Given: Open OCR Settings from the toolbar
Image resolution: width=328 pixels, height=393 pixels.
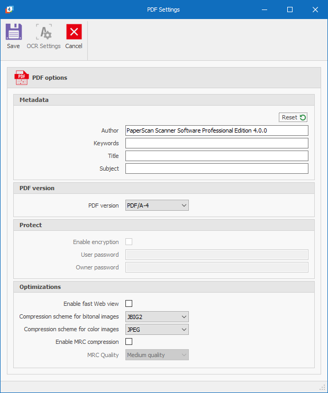Looking at the screenshot, I should 44,36.
